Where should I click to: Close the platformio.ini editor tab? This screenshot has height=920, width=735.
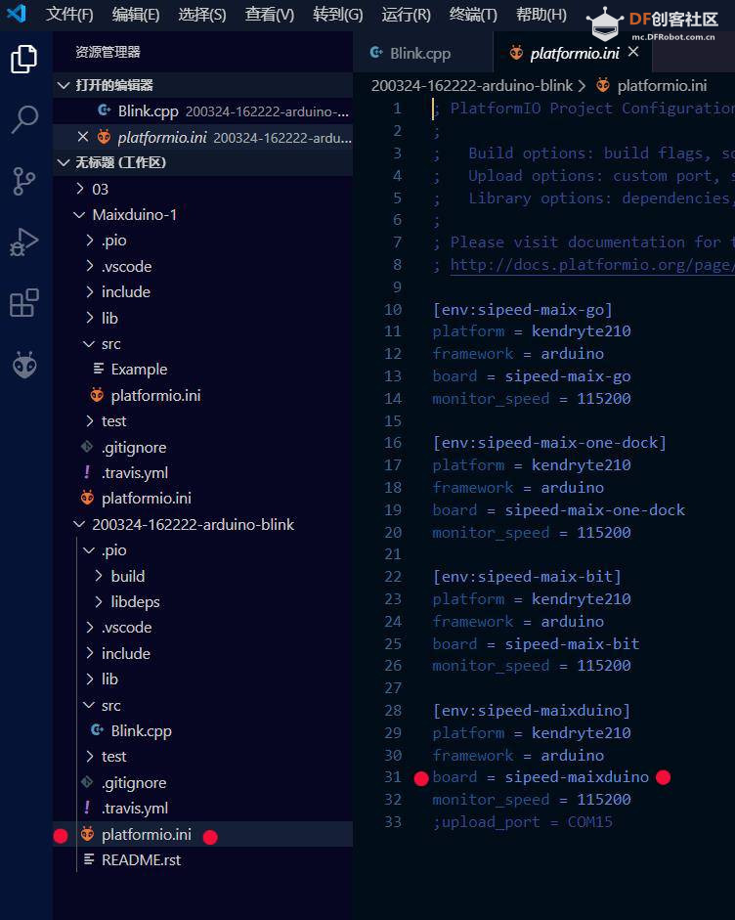(633, 52)
